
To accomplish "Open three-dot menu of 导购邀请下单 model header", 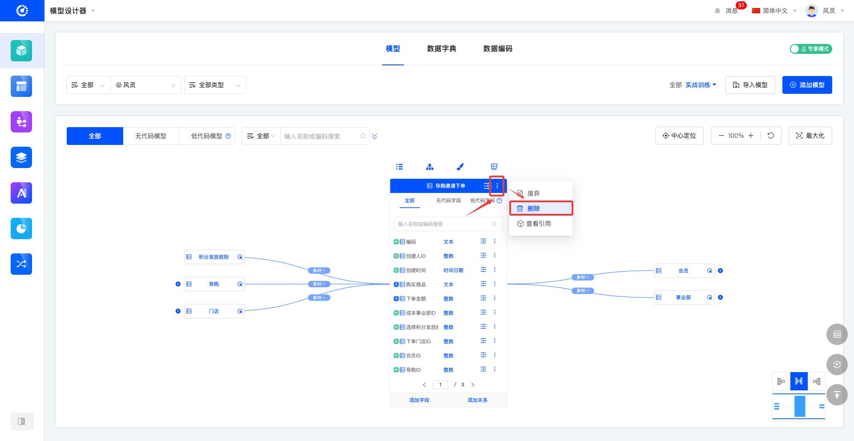I will pyautogui.click(x=497, y=186).
